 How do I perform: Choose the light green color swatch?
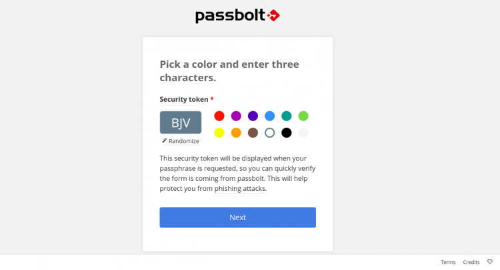303,116
